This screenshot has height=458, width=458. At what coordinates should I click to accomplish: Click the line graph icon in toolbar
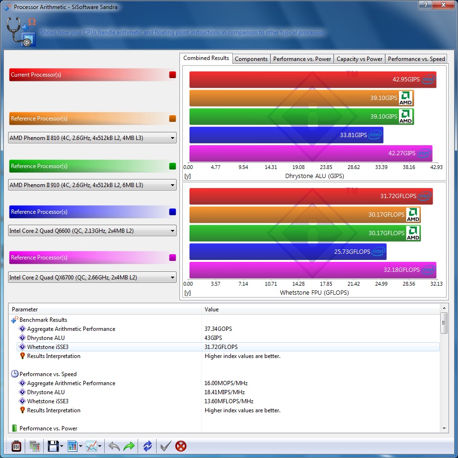click(91, 446)
